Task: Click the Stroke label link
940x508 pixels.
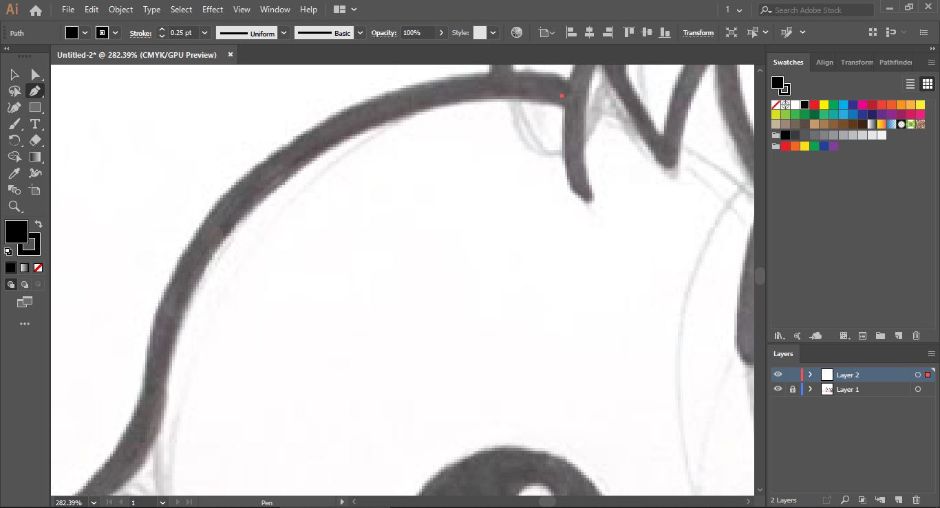Action: (x=140, y=33)
